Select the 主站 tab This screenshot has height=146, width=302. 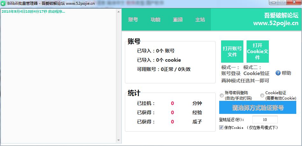(200, 19)
